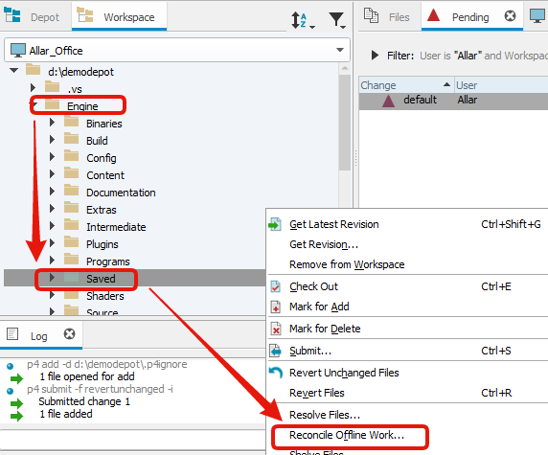Expand the Binaries folder
The width and height of the screenshot is (548, 455).
(x=52, y=123)
